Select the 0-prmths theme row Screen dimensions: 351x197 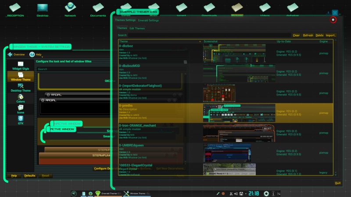click(x=226, y=113)
